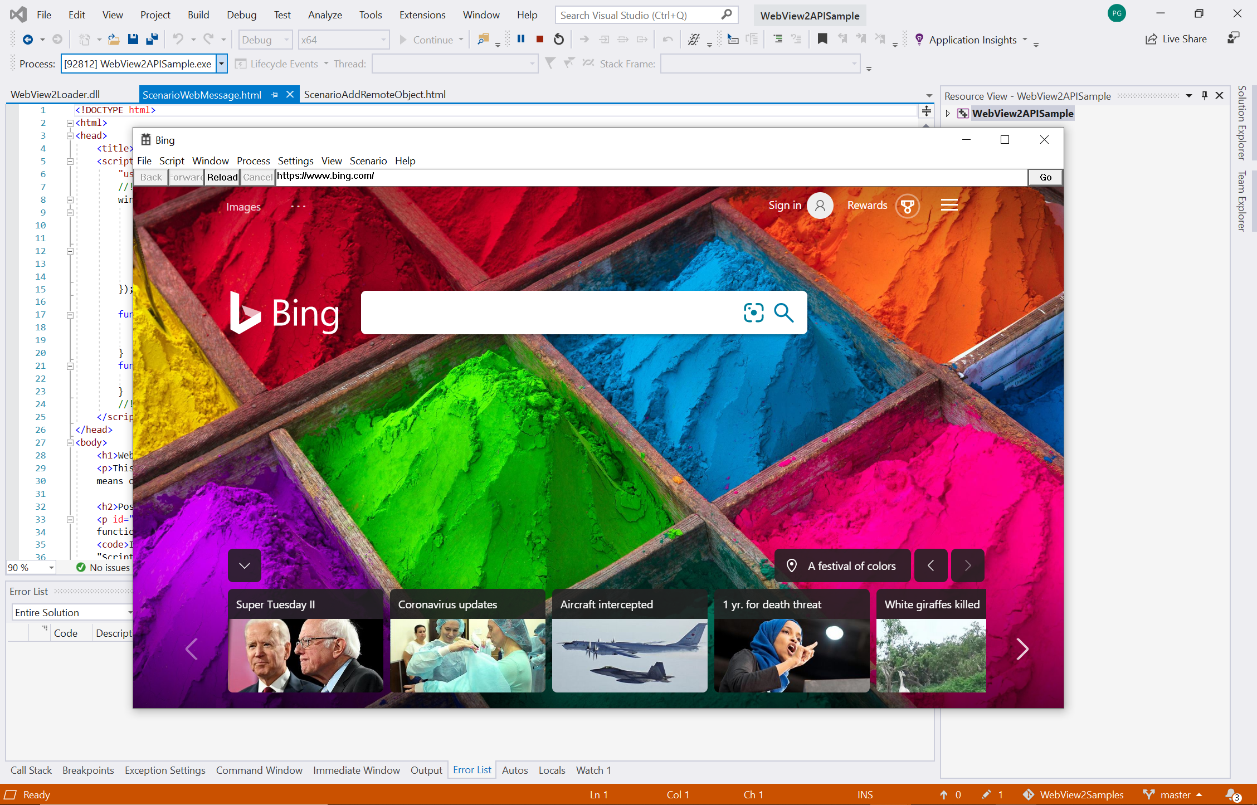This screenshot has width=1257, height=805.
Task: Click the Bing Rewards icon
Action: click(x=907, y=204)
